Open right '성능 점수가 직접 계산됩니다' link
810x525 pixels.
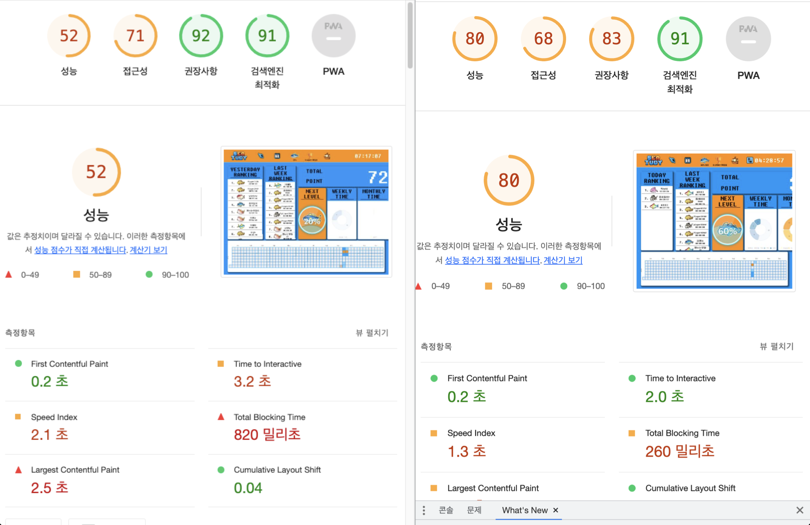tap(492, 260)
